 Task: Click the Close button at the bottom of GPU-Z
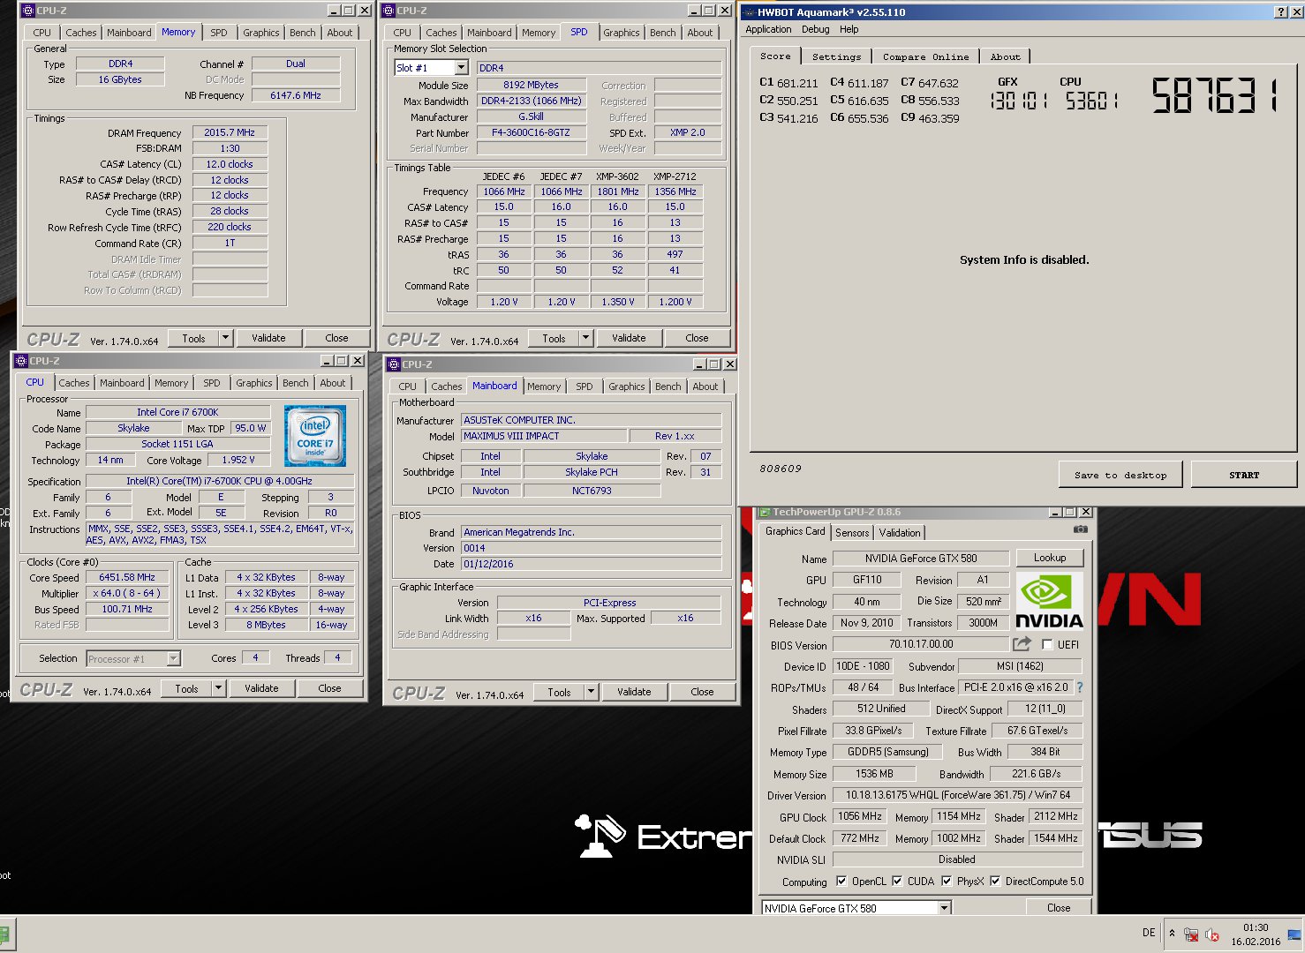coord(1059,908)
